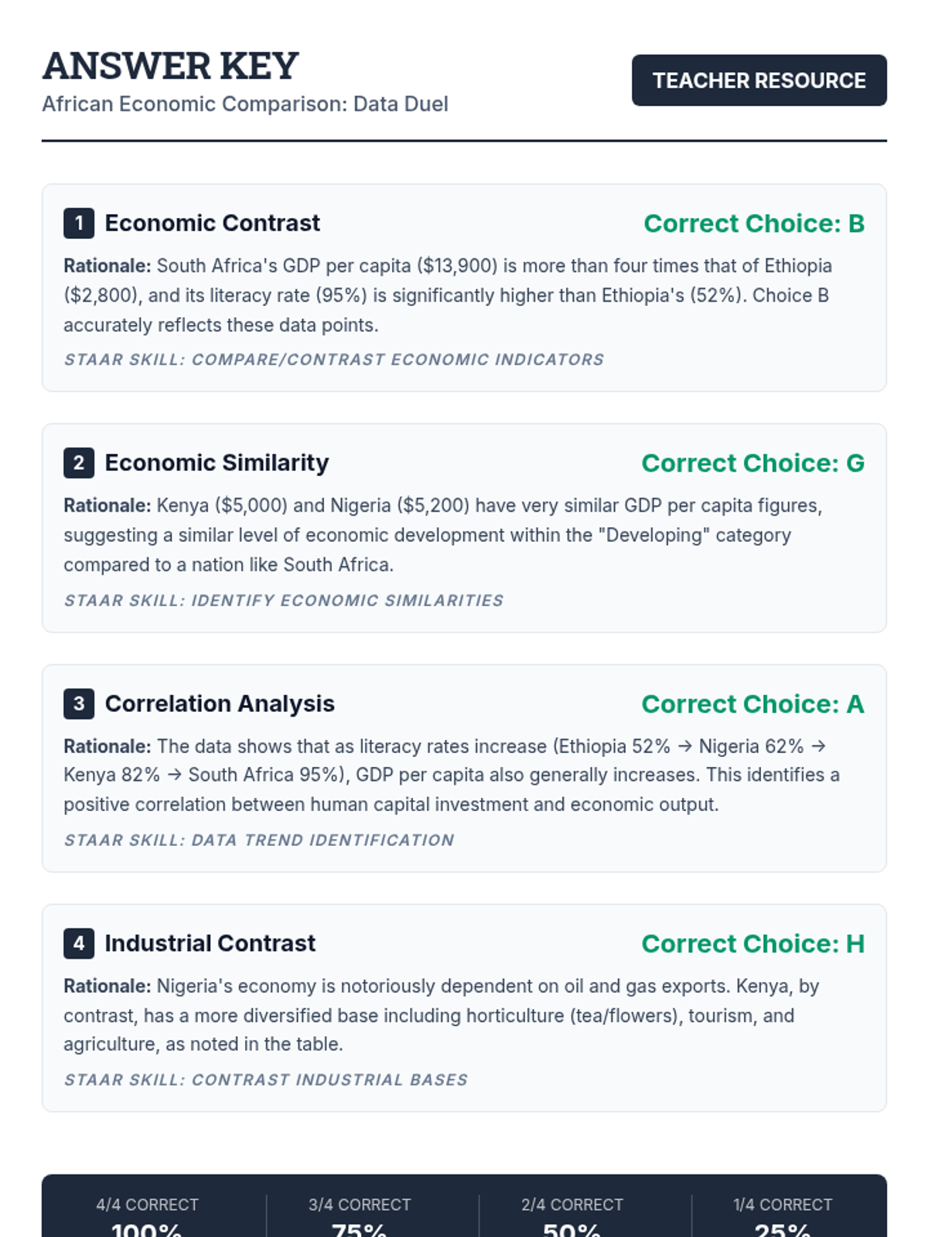Select the Industrial Contrast question title

tap(210, 943)
